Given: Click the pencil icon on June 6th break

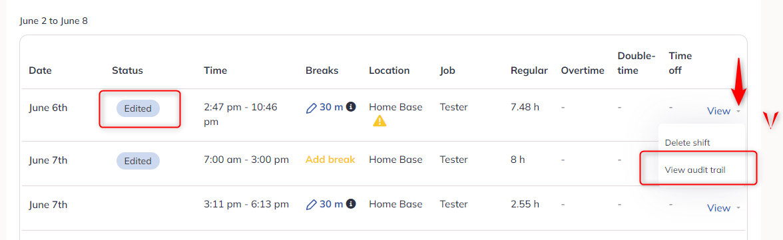Looking at the screenshot, I should 311,108.
